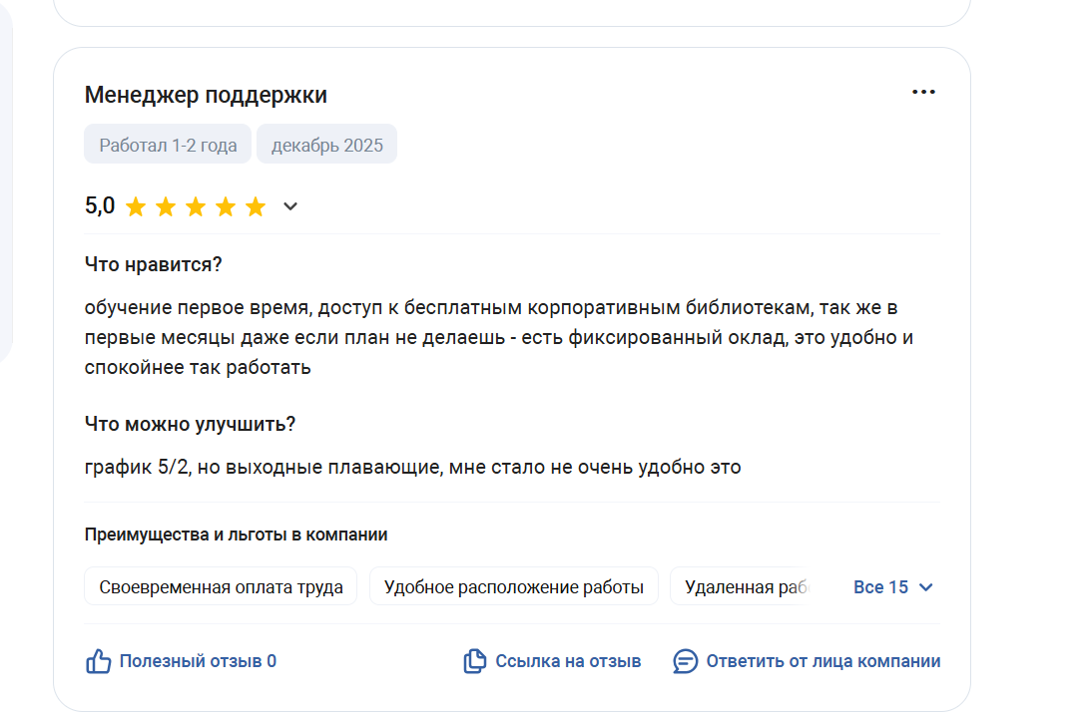
Task: Click the speech bubble reply icon
Action: click(x=685, y=661)
